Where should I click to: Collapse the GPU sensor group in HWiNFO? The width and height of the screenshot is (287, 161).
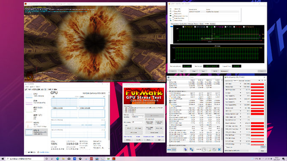pyautogui.click(x=168, y=91)
